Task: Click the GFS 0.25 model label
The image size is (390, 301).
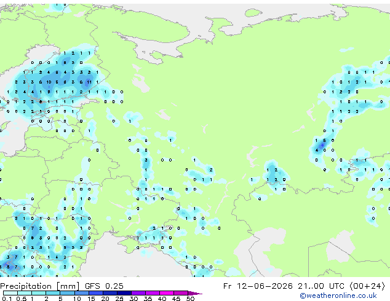Action: click(x=104, y=286)
